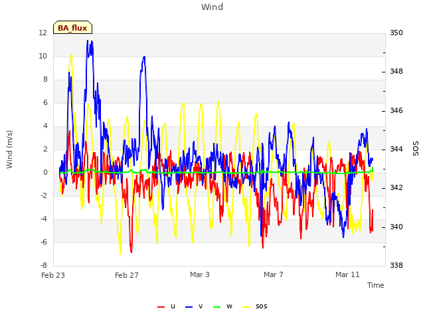Screen dimensions: 425x319
Task: Click the Wind (m/s) axis label
Action: [x=9, y=150]
